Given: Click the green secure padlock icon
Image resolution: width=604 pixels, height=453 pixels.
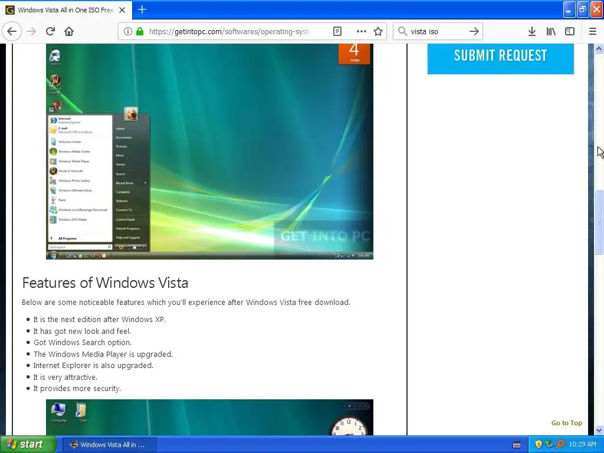Looking at the screenshot, I should point(140,31).
